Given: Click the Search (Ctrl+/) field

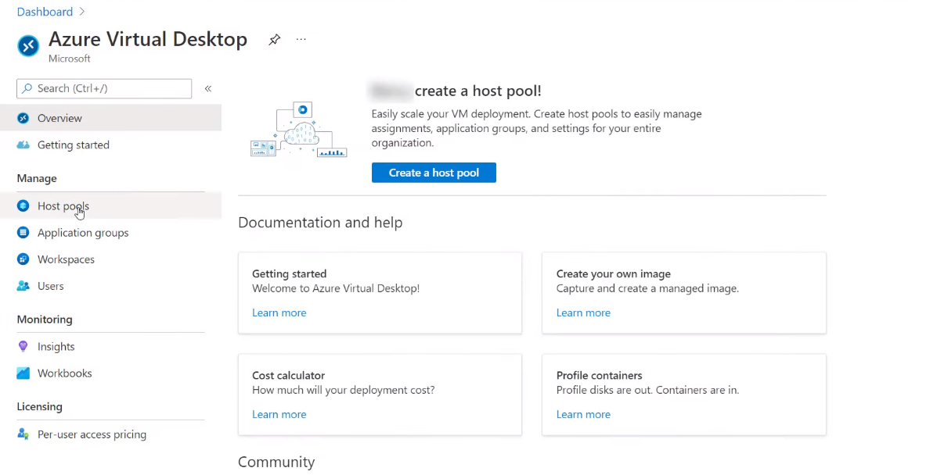Looking at the screenshot, I should (104, 89).
